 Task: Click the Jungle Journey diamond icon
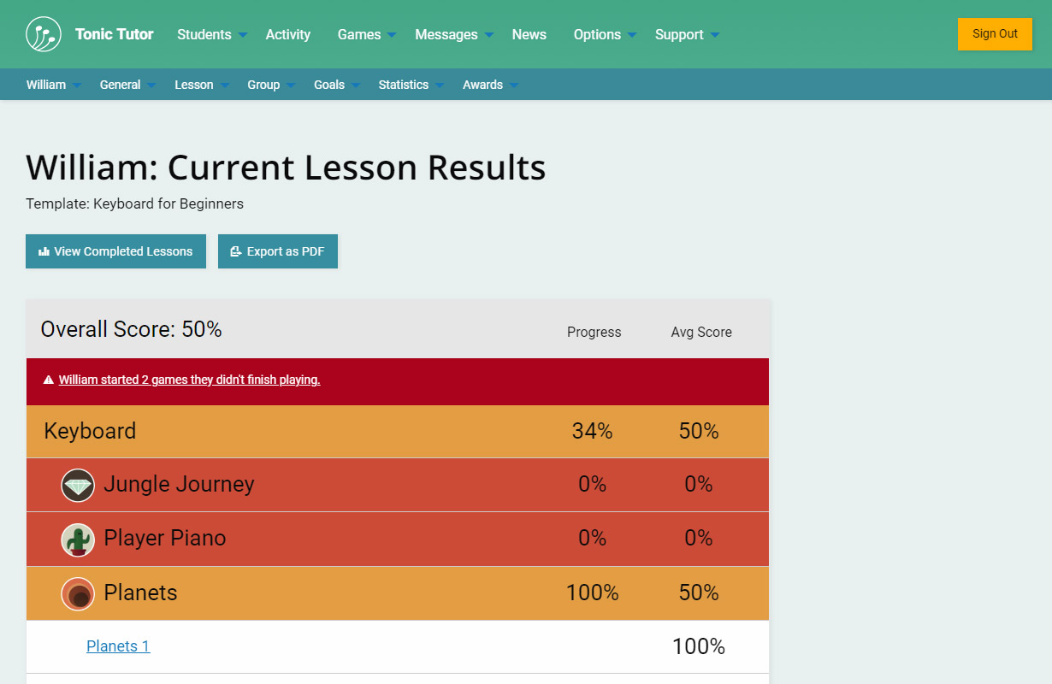pos(78,486)
